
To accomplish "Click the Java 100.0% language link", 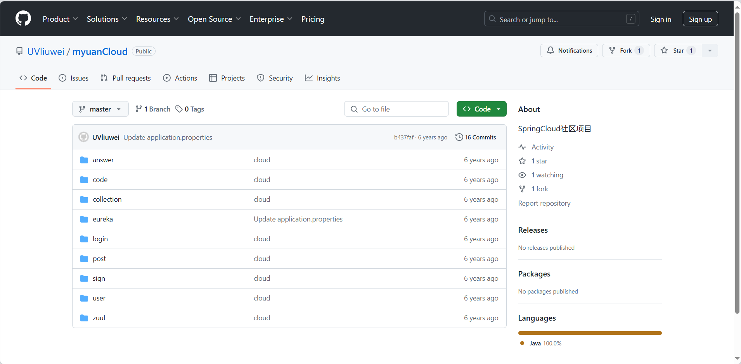I will [541, 343].
